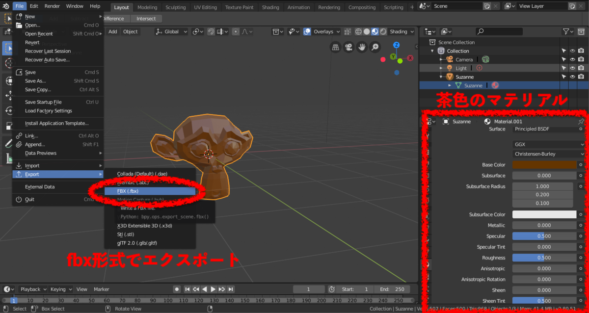Select glTF 2.0 (.glb/.gltf) export option
Viewport: 589px width, 313px height.
coord(150,243)
